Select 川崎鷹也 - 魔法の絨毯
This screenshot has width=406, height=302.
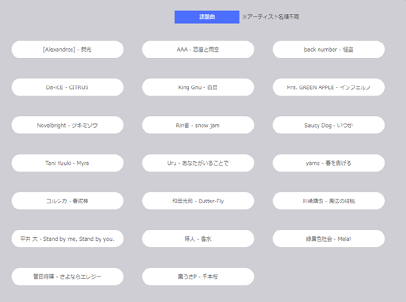(x=328, y=201)
